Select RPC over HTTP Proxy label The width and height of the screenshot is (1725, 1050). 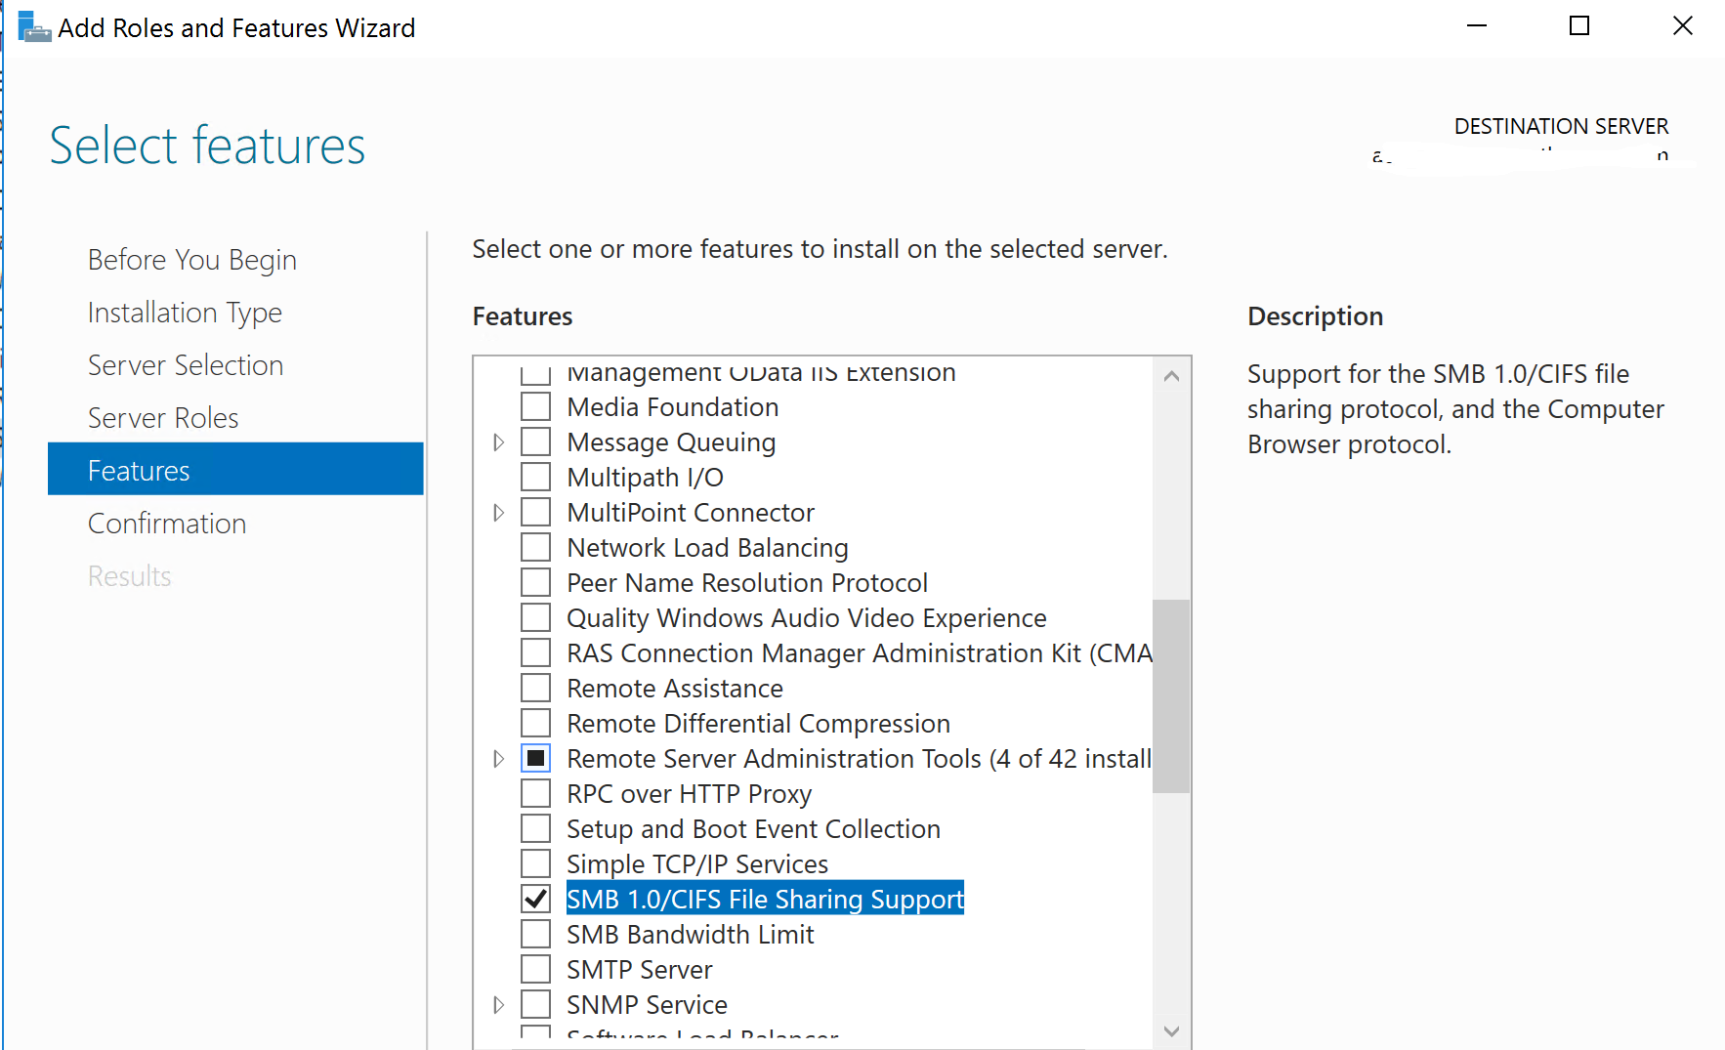click(689, 794)
